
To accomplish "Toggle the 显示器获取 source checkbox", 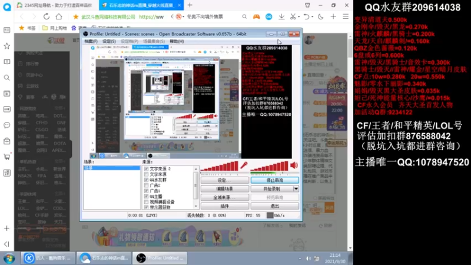I will [146, 207].
